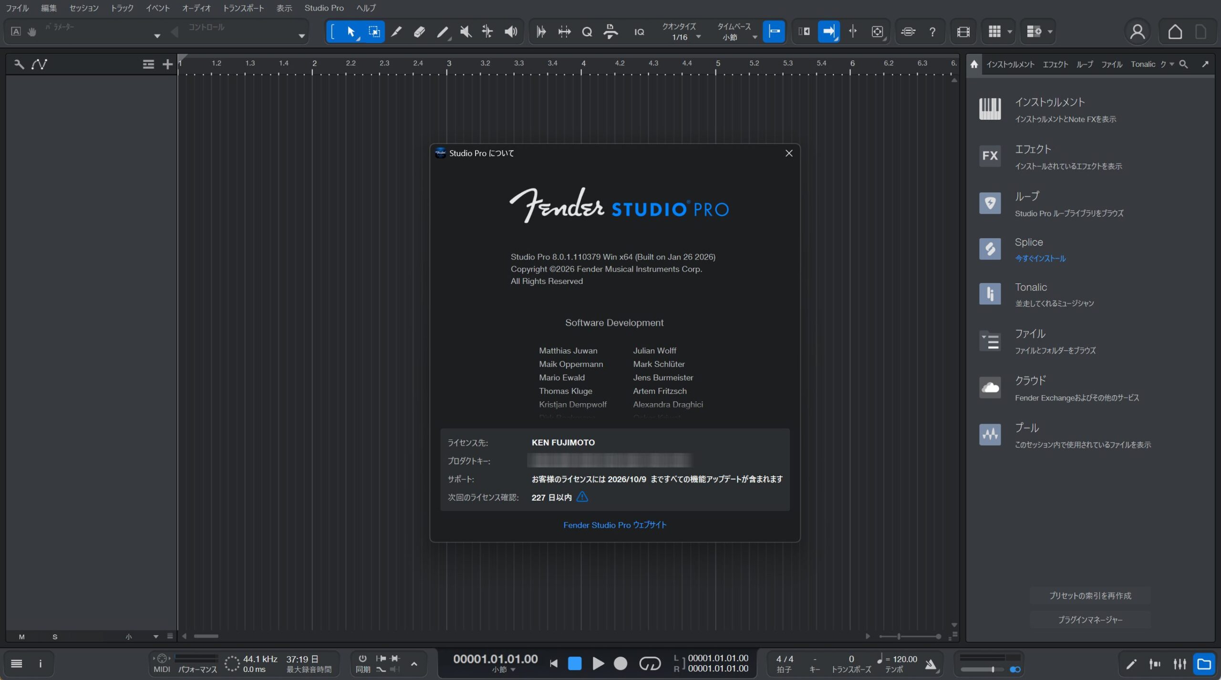Toggle the Loop playback button
Viewport: 1221px width, 680px height.
(x=650, y=663)
